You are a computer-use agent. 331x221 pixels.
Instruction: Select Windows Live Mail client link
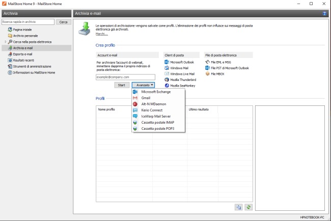point(182,74)
